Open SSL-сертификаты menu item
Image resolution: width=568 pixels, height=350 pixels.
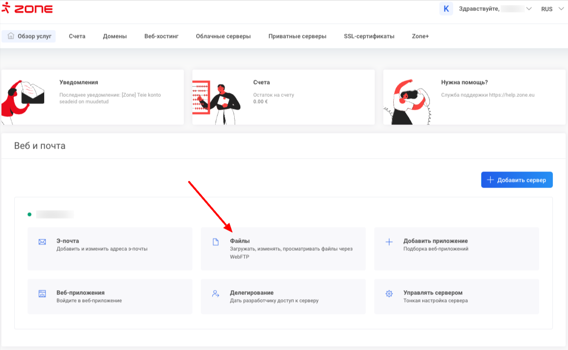coord(369,36)
